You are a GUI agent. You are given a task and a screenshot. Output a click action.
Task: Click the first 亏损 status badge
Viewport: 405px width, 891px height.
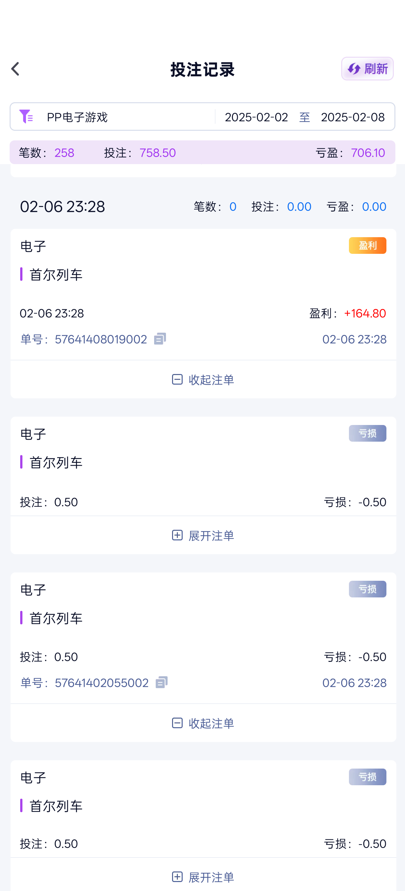coord(367,433)
